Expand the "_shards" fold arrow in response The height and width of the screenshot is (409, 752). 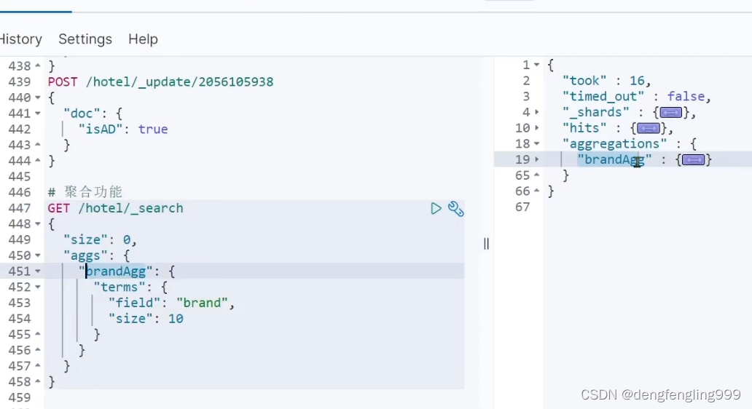click(537, 113)
